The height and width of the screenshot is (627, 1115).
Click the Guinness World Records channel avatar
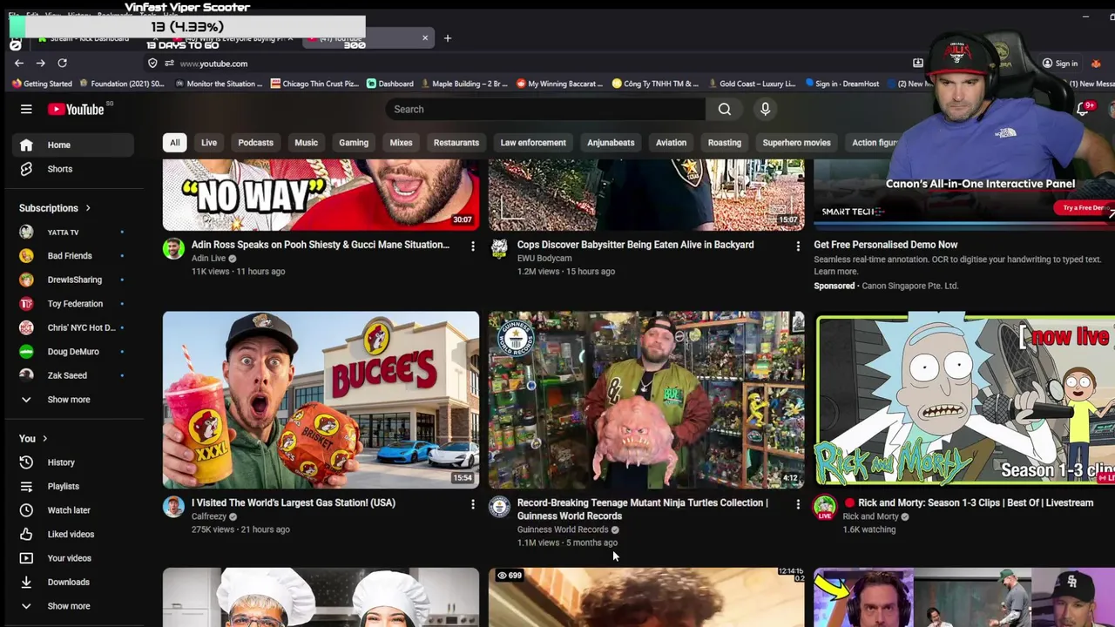pyautogui.click(x=499, y=507)
